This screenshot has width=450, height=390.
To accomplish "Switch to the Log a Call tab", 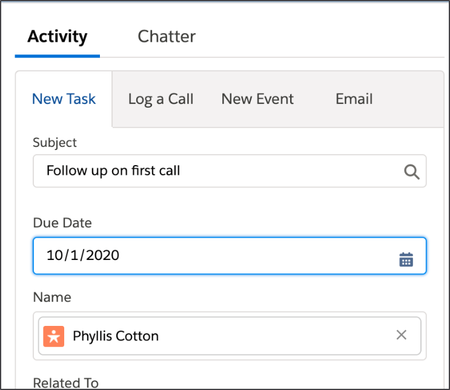I will coord(160,99).
